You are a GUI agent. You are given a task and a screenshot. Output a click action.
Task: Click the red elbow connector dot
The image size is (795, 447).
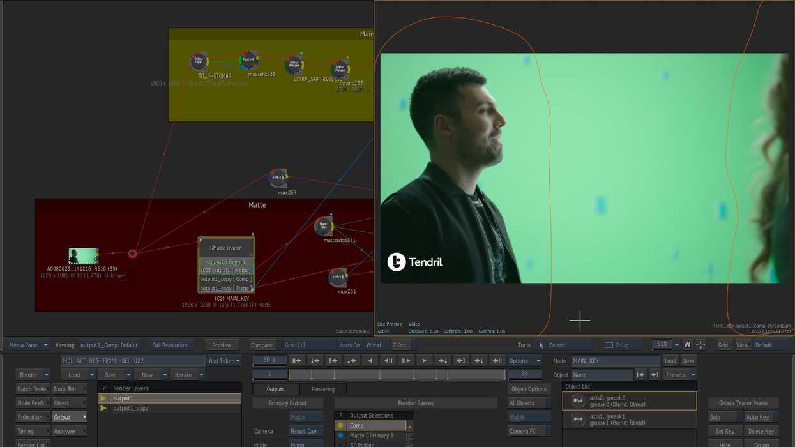[133, 254]
